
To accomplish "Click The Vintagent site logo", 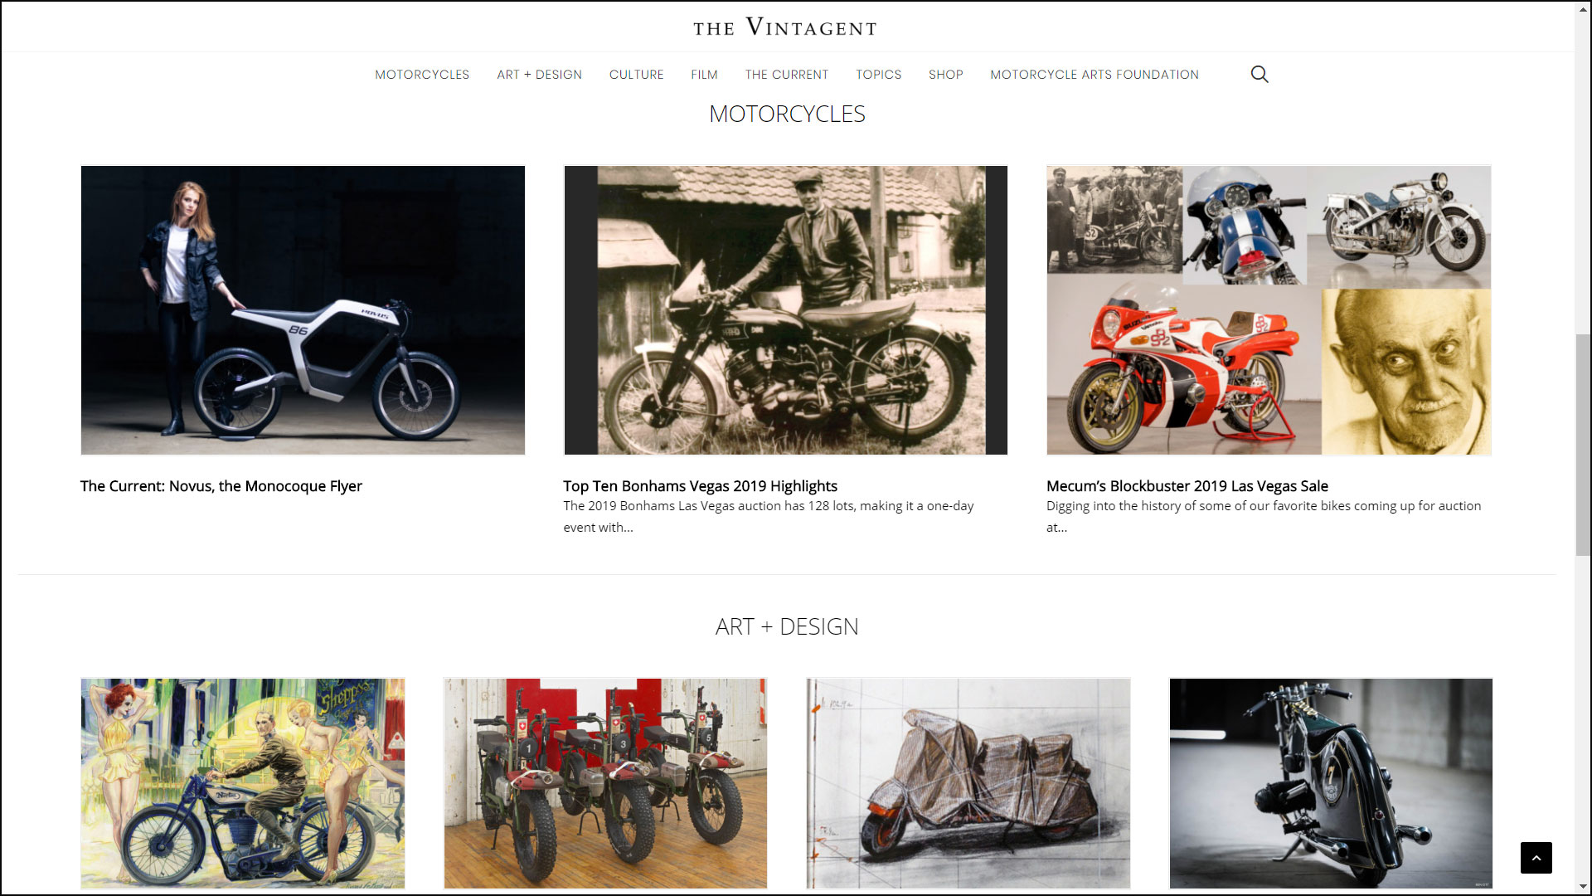I will pyautogui.click(x=785, y=27).
